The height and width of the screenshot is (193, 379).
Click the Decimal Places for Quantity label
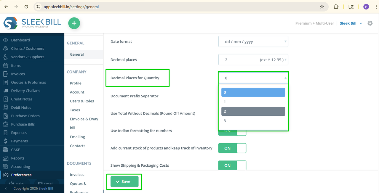[x=135, y=78]
